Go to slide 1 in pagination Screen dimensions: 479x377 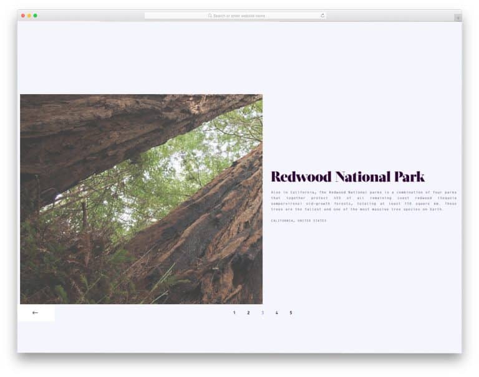(235, 313)
